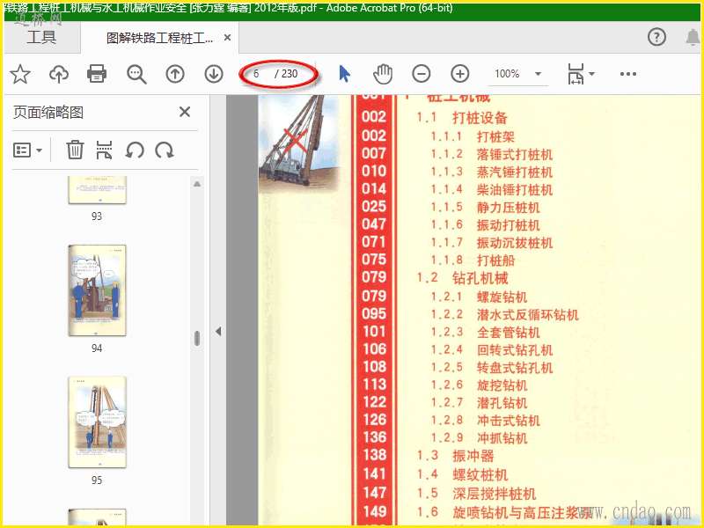The image size is (704, 528).
Task: Go to next page with down arrow
Action: point(214,74)
